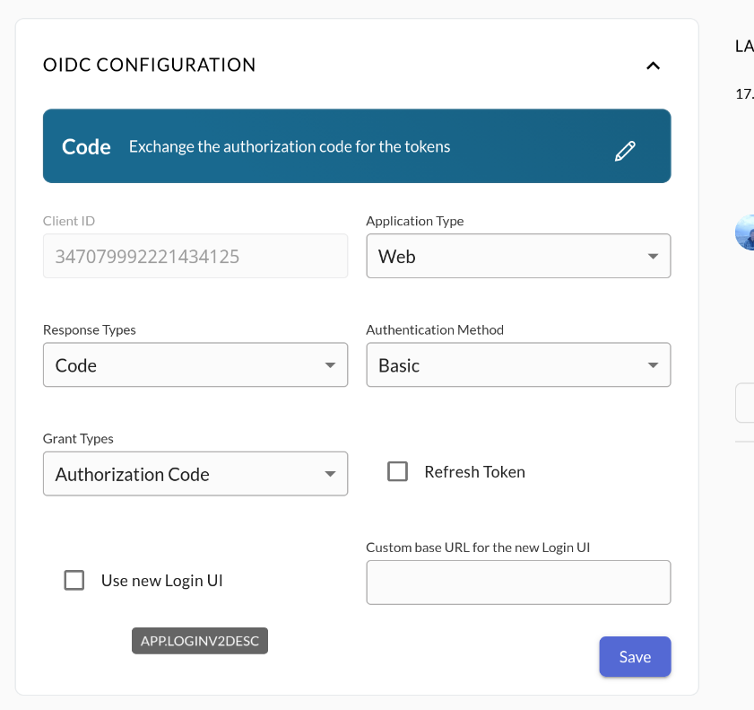Viewport: 754px width, 710px height.
Task: Collapse the OIDC Configuration section
Action: [x=653, y=66]
